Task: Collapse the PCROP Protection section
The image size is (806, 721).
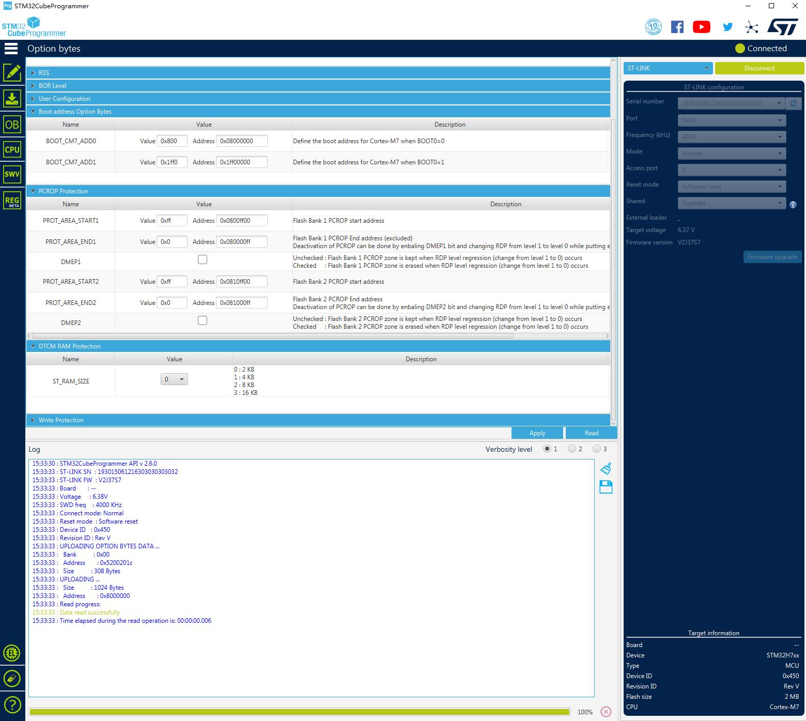Action: point(318,191)
